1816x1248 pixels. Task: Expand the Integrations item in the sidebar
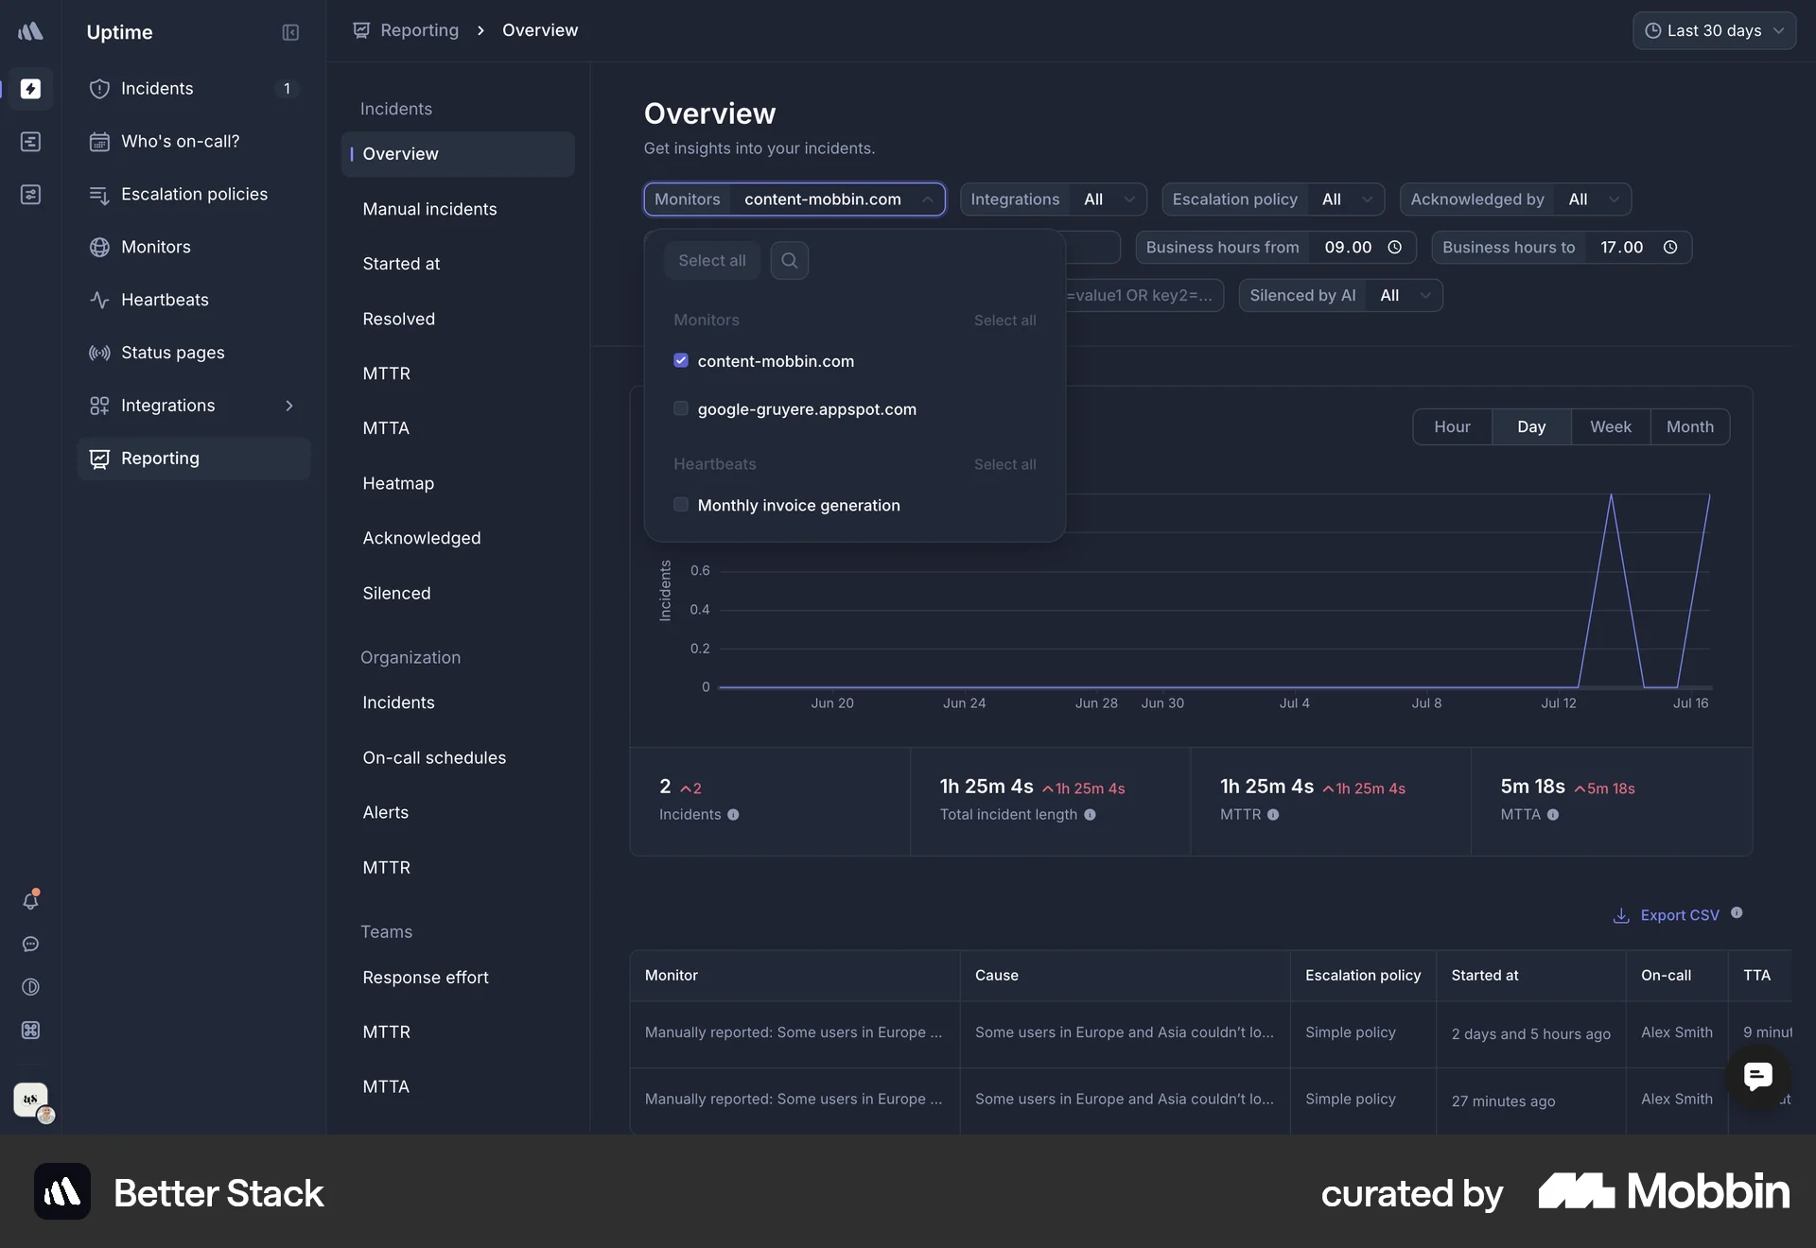[x=289, y=406]
